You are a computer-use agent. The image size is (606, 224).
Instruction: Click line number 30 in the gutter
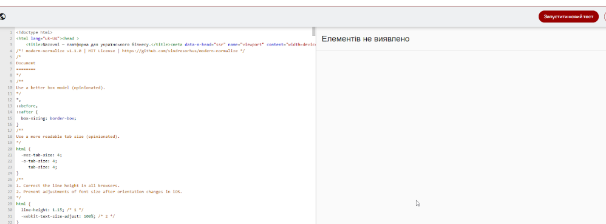(10, 209)
